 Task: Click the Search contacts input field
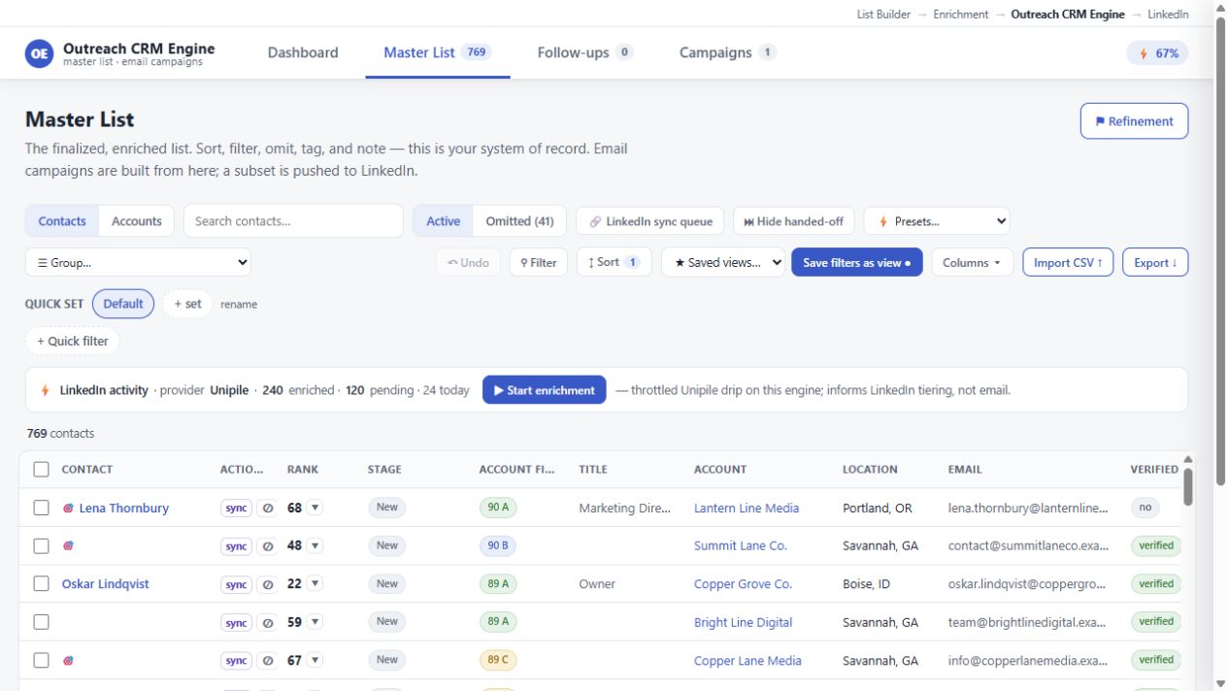[293, 221]
